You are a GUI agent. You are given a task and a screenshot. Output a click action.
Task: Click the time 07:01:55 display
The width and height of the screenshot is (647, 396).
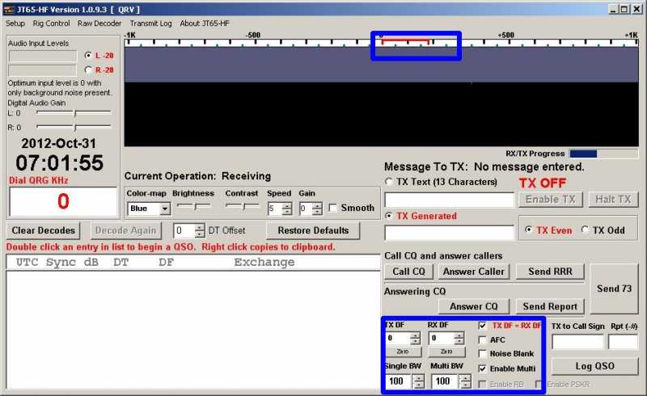click(x=59, y=163)
